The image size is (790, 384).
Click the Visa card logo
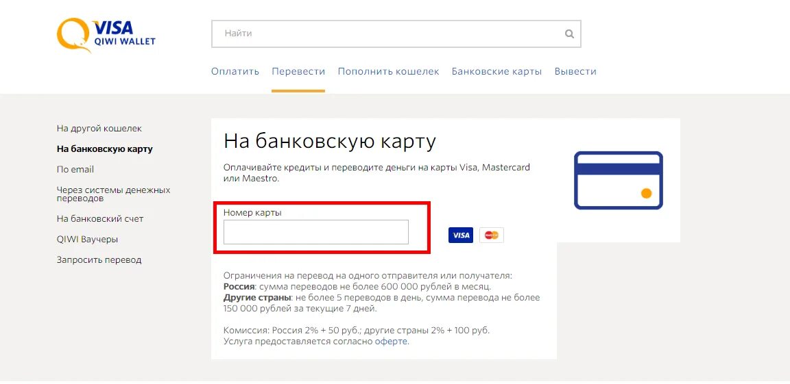[461, 235]
